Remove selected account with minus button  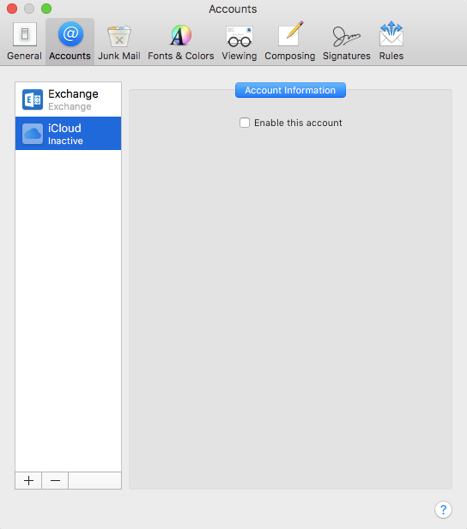55,480
